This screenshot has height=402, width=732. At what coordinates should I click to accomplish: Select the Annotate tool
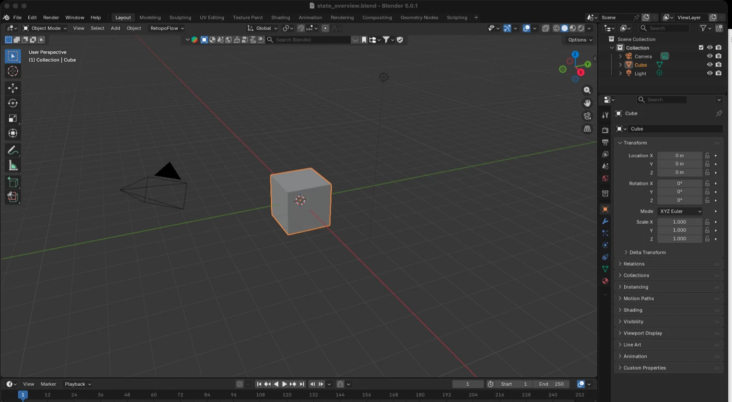[13, 151]
